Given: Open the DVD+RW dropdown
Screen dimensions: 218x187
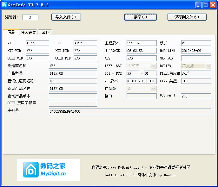Looking at the screenshot, I should [x=208, y=66].
